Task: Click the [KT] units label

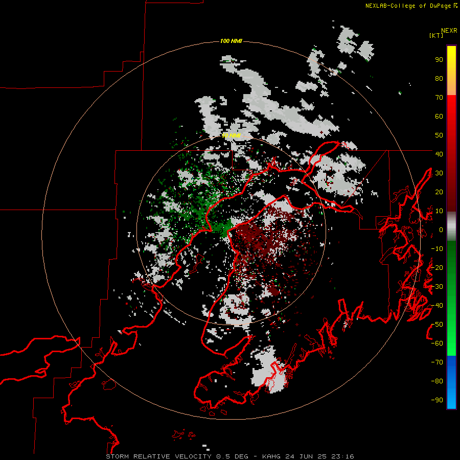Action: pyautogui.click(x=436, y=35)
